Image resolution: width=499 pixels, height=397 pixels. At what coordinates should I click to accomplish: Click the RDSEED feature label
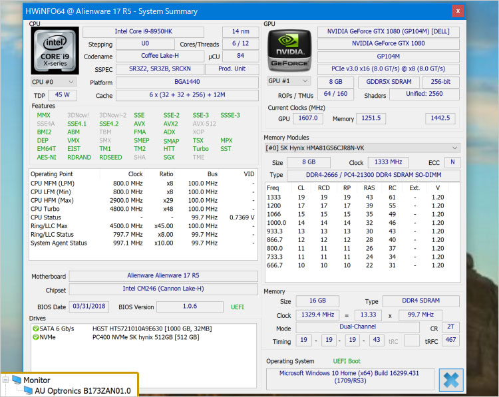click(x=110, y=158)
